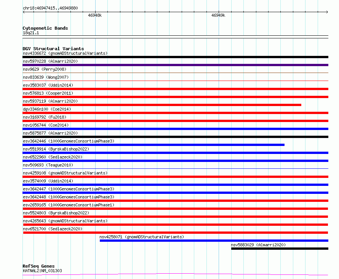Screen dimensions: 339x279
Task: Click the blue bar under nsv4258071
Action: coord(214,241)
